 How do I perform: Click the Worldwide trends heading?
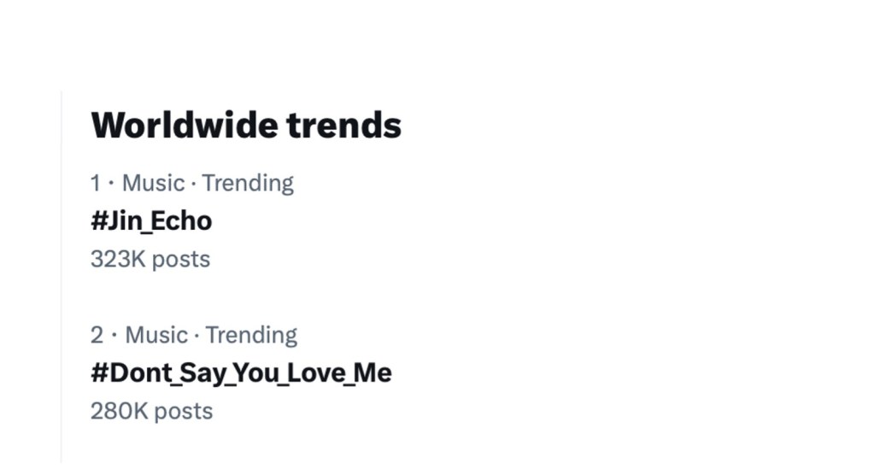pyautogui.click(x=246, y=125)
